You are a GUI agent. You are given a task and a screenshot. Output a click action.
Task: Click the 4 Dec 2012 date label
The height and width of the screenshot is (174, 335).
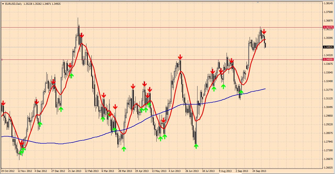point(41,171)
